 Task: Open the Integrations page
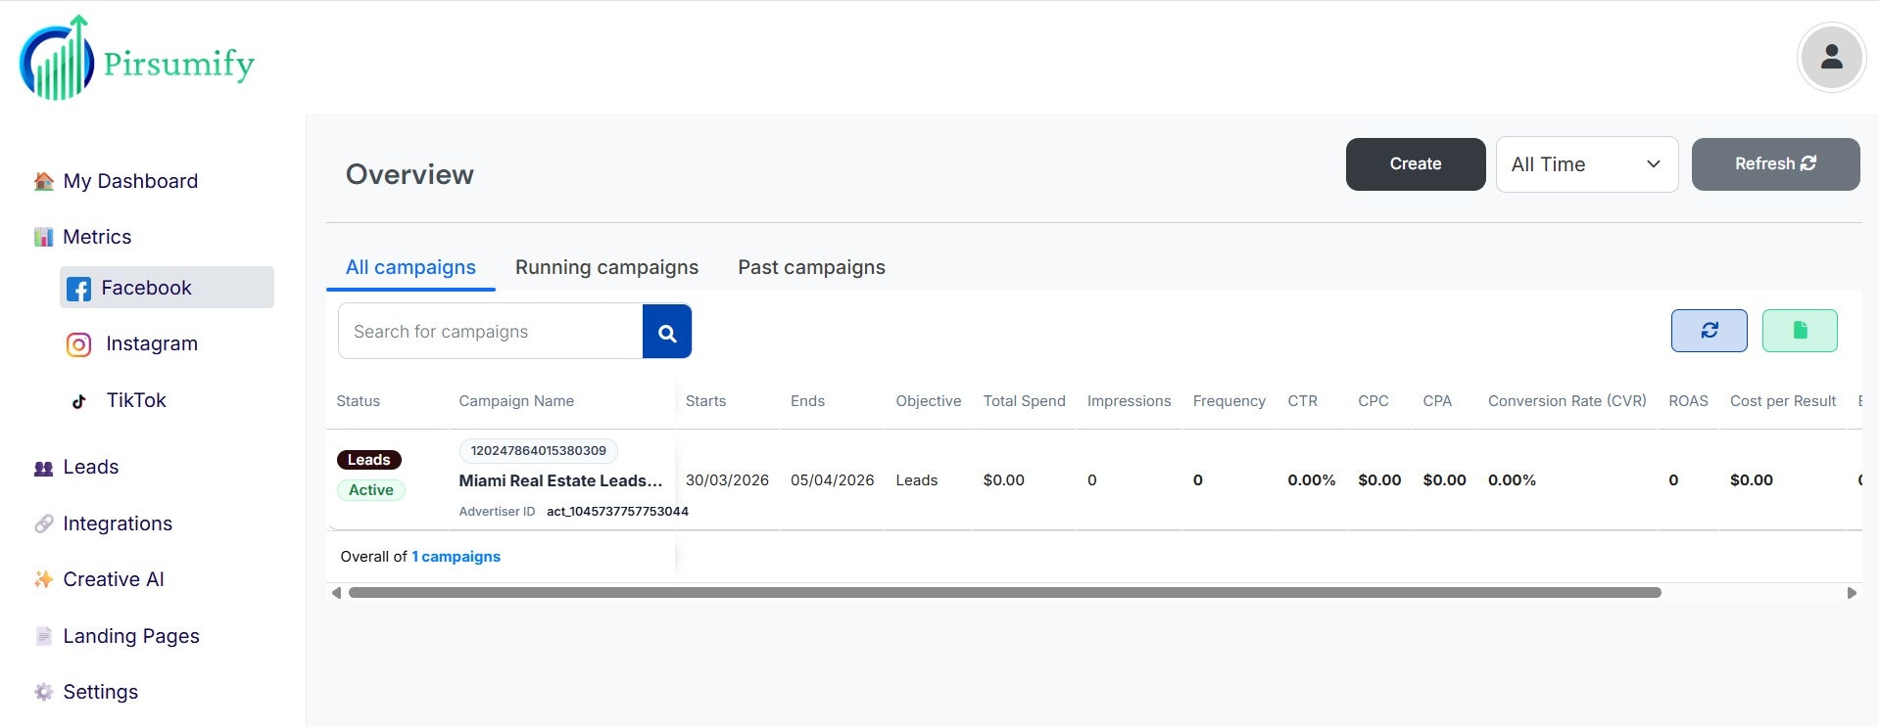(118, 523)
